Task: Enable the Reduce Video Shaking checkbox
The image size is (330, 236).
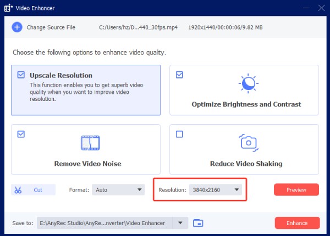Action: coord(179,134)
